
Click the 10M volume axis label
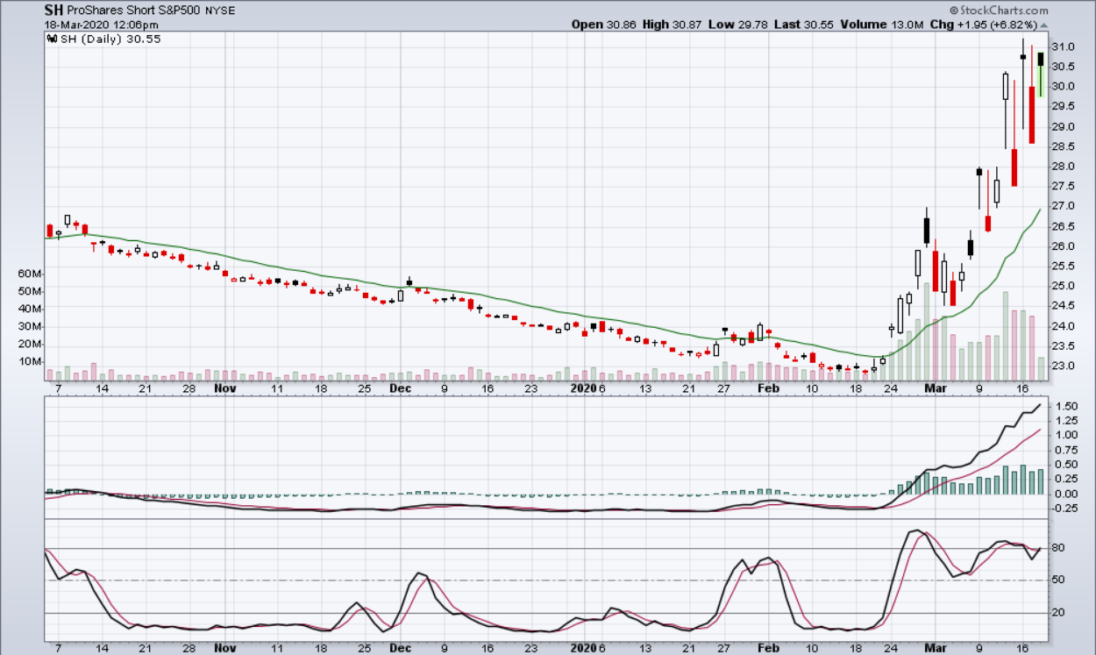point(30,361)
